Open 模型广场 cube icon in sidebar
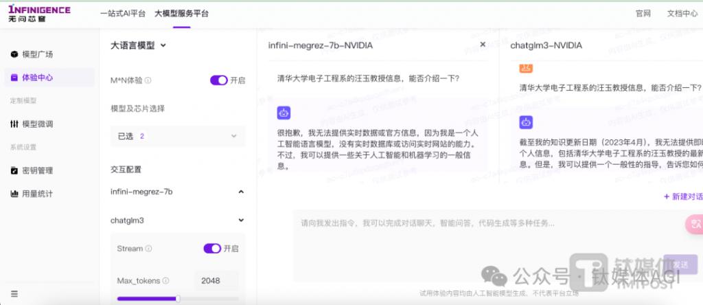703x305 pixels. click(14, 54)
